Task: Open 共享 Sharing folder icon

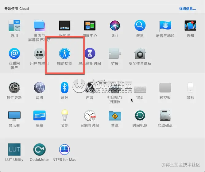Action: [x=115, y=116]
